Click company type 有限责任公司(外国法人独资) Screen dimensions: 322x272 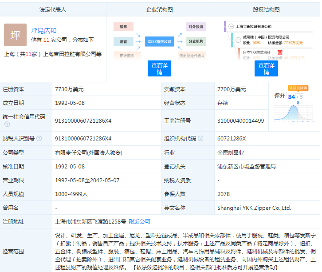89,152
